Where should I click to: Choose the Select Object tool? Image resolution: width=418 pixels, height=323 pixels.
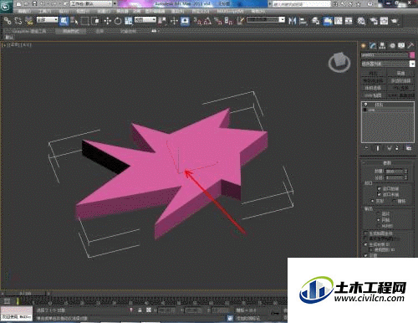click(64, 21)
